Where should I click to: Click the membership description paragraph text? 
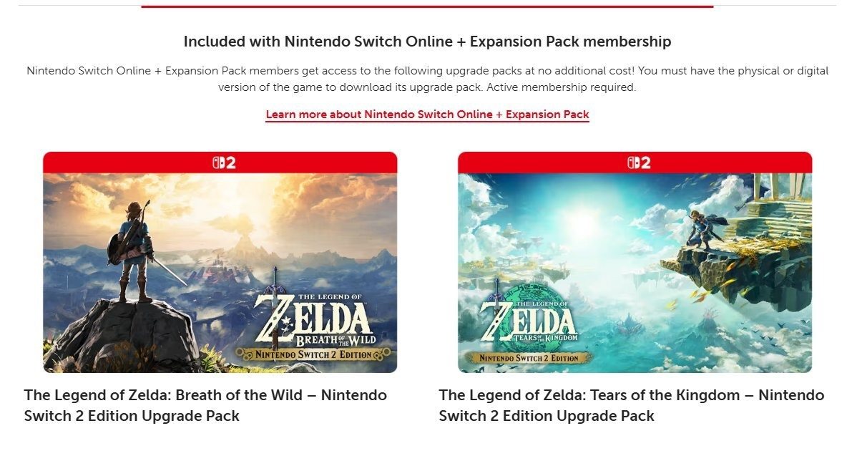click(427, 79)
